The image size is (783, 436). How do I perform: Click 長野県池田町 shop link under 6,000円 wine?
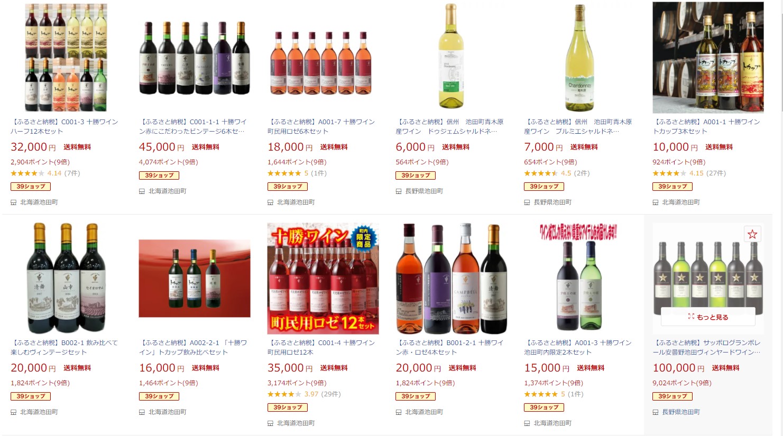tap(424, 191)
